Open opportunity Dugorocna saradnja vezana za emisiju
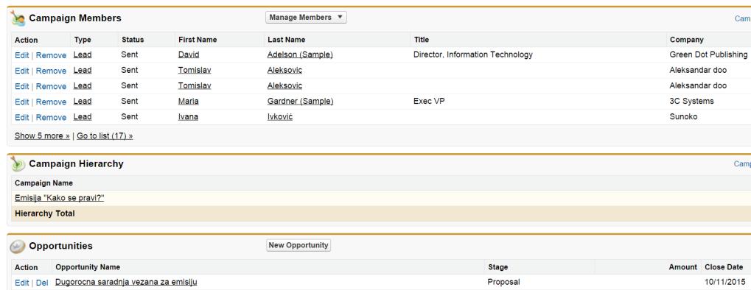Screen dimensions: 751x290 (126, 282)
